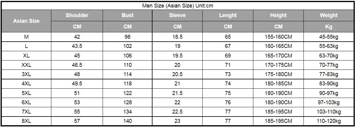This screenshot has width=356, height=127.
Task: Click the Men Size title row
Action: pyautogui.click(x=178, y=6)
